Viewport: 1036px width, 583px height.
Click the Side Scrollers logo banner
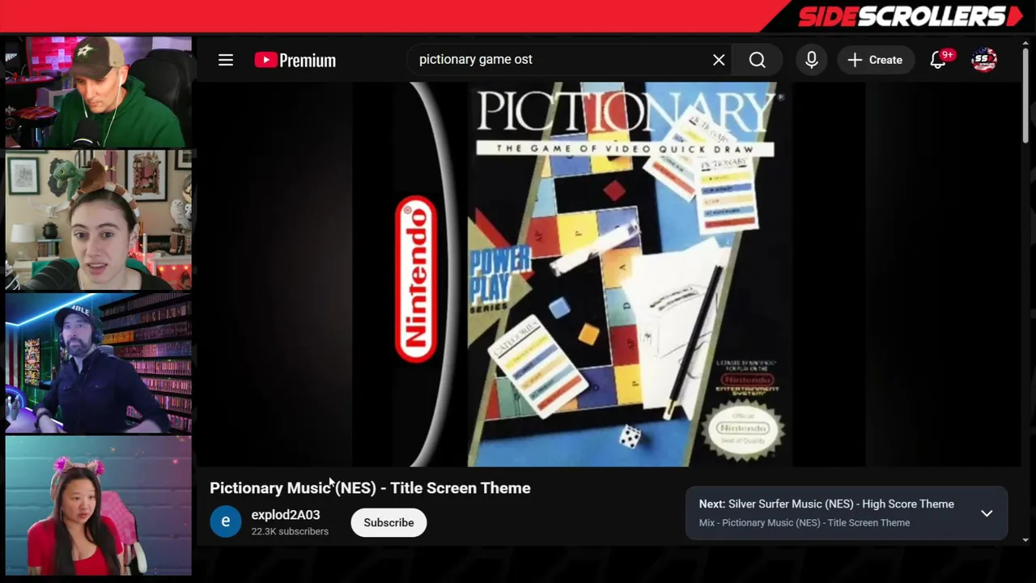911,16
